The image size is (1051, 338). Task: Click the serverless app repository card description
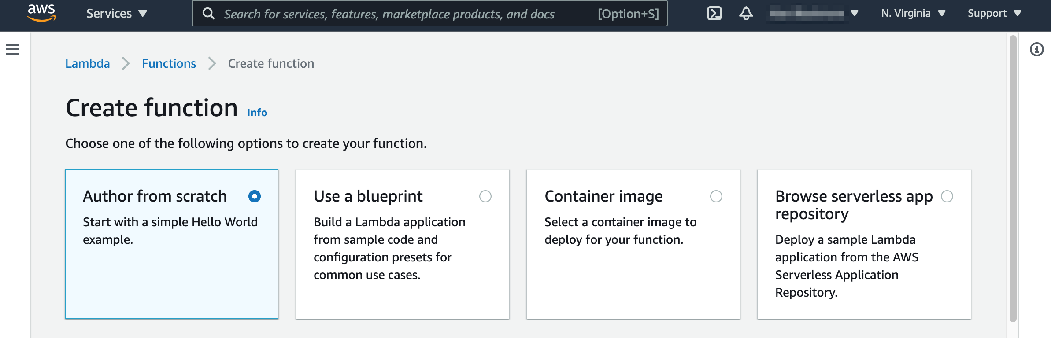pyautogui.click(x=847, y=266)
